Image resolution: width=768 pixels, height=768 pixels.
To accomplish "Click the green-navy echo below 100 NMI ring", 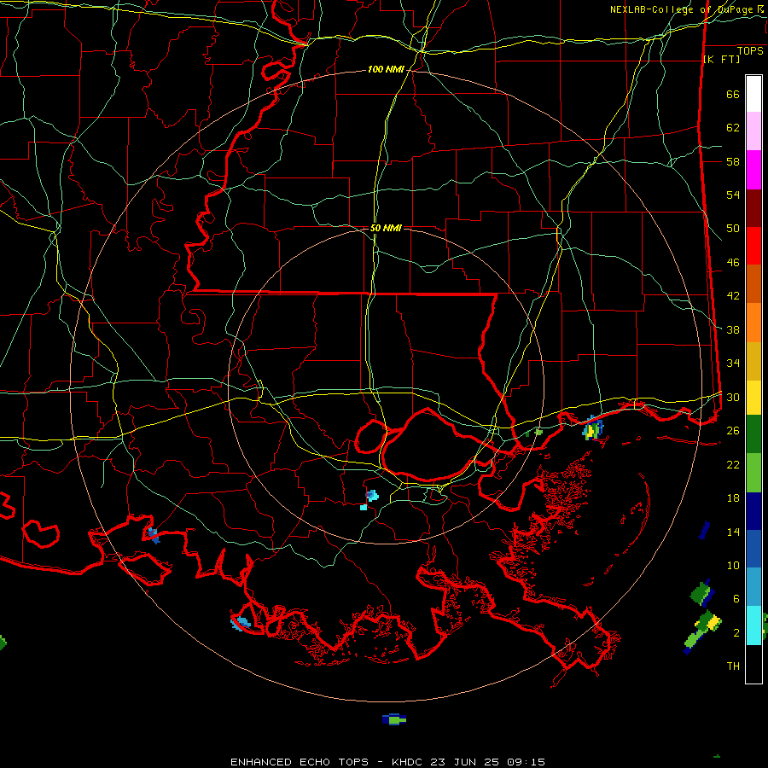I will 394,719.
